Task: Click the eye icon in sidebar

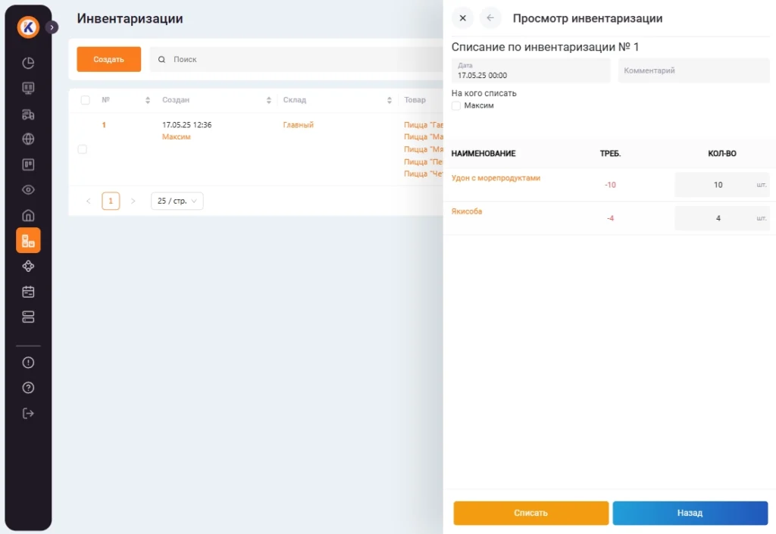Action: (28, 190)
